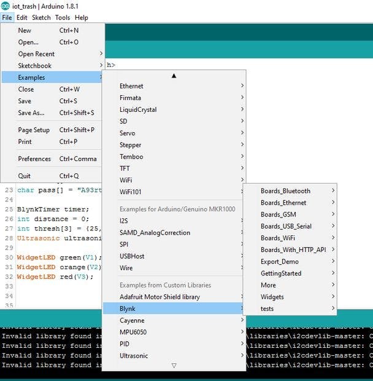Open the Wire examples entry
373x381 pixels.
pos(173,268)
